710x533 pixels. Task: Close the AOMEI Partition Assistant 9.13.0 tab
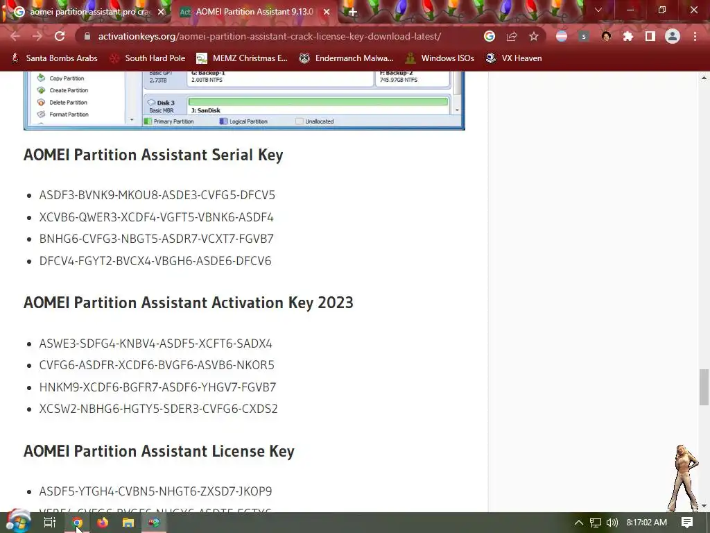pos(327,12)
